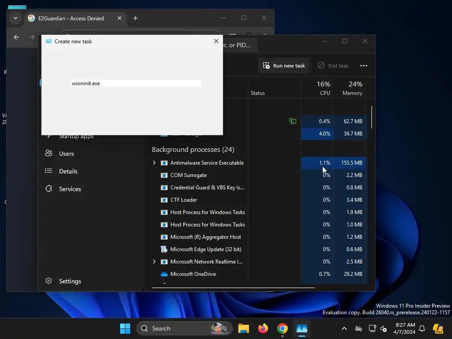452x339 pixels.
Task: Click Task Manager taskbar icon
Action: [x=302, y=328]
